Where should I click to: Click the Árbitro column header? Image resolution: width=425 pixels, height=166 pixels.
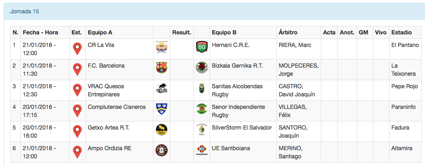288,32
